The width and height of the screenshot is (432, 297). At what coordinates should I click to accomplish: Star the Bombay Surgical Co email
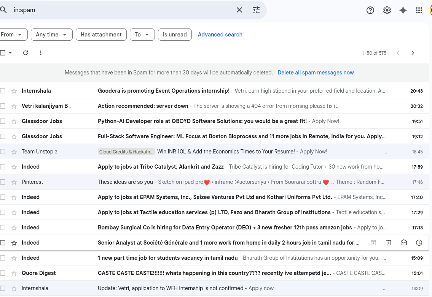click(x=14, y=227)
